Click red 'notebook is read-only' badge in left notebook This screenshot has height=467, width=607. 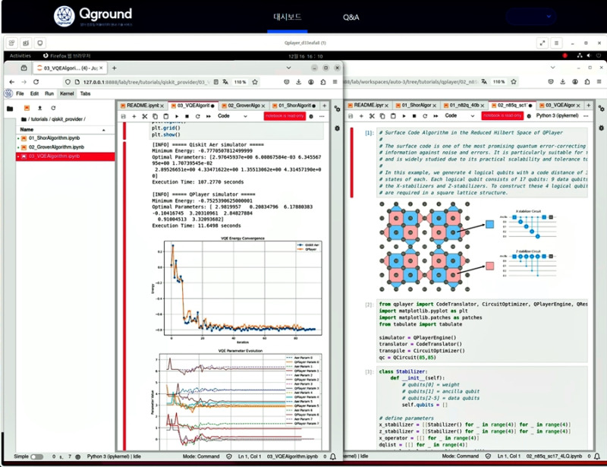coord(285,116)
